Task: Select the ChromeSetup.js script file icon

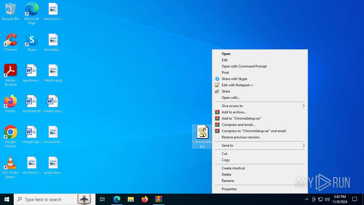Action: [202, 137]
